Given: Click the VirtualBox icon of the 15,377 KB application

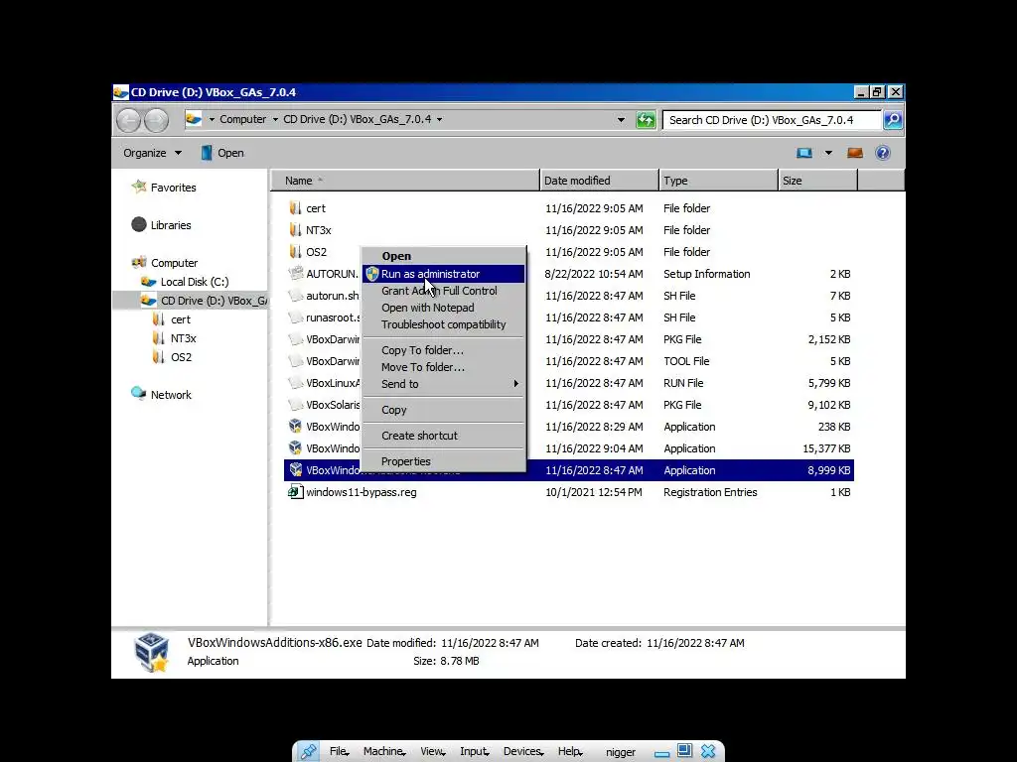Looking at the screenshot, I should click(296, 448).
